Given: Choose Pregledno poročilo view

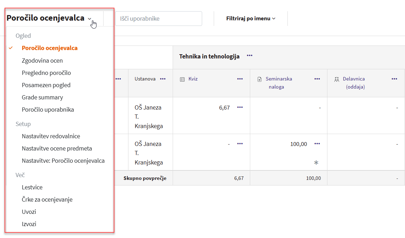Looking at the screenshot, I should click(46, 73).
